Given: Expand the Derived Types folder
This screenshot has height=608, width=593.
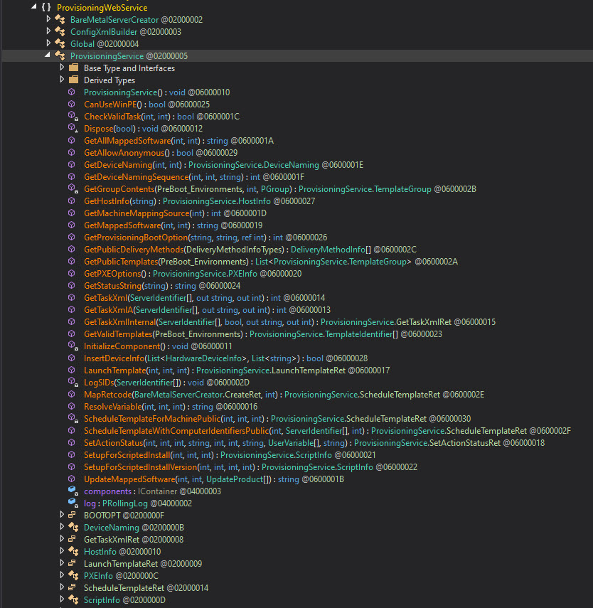Looking at the screenshot, I should (62, 79).
